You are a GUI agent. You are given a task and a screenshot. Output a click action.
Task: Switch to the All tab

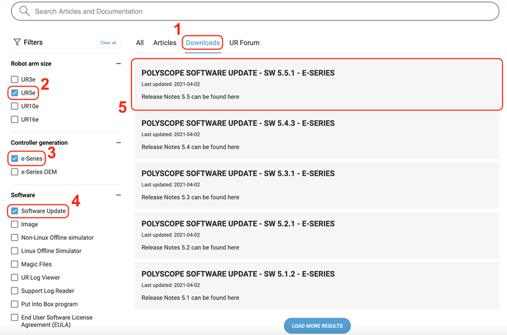coord(139,43)
